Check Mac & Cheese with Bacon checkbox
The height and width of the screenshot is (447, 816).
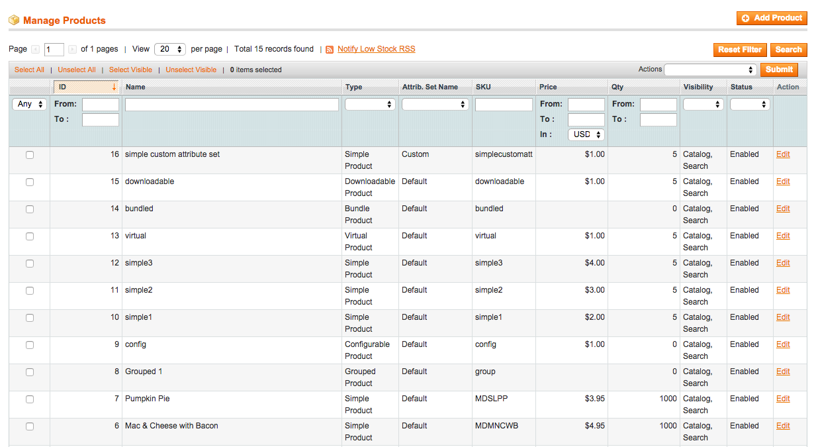(30, 426)
